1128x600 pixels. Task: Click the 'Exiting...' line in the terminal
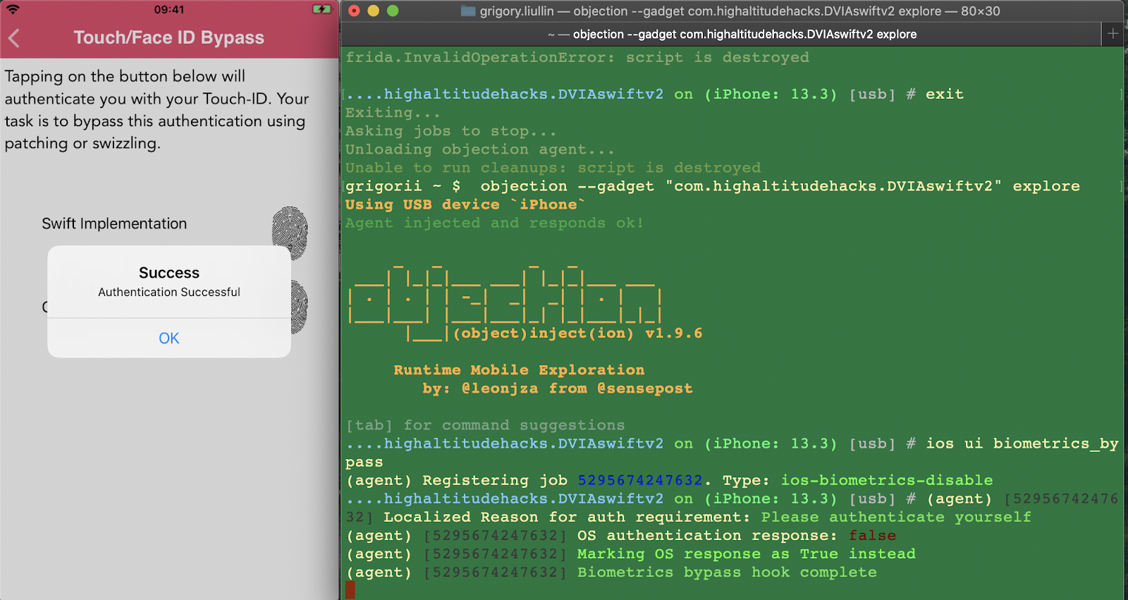click(x=393, y=112)
